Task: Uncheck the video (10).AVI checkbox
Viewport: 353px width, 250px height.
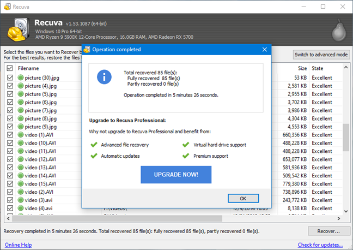Action: [10, 143]
